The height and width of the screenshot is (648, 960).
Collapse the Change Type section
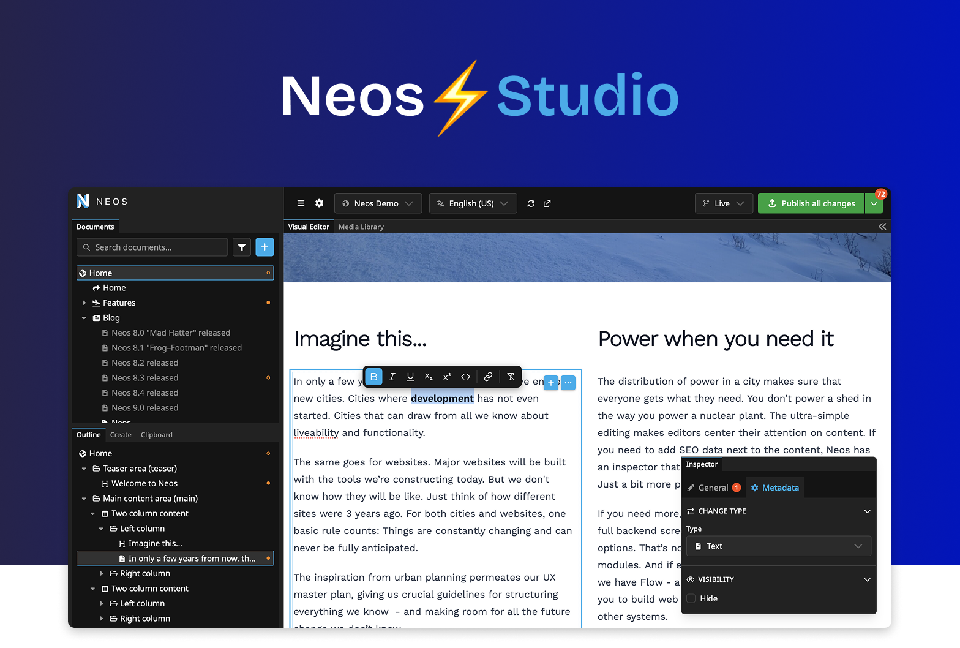[x=867, y=511]
